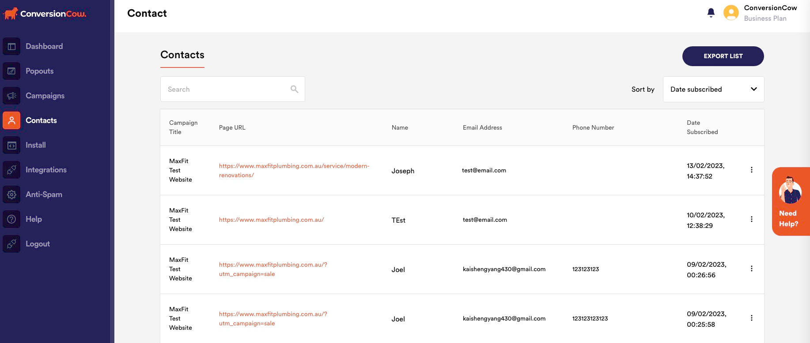
Task: Click the ConversionCow logo
Action: [x=44, y=14]
